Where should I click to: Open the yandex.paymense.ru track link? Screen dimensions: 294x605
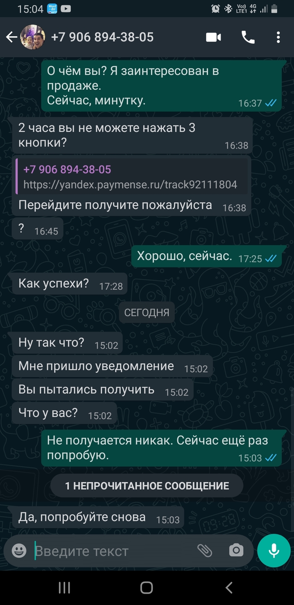(x=130, y=184)
